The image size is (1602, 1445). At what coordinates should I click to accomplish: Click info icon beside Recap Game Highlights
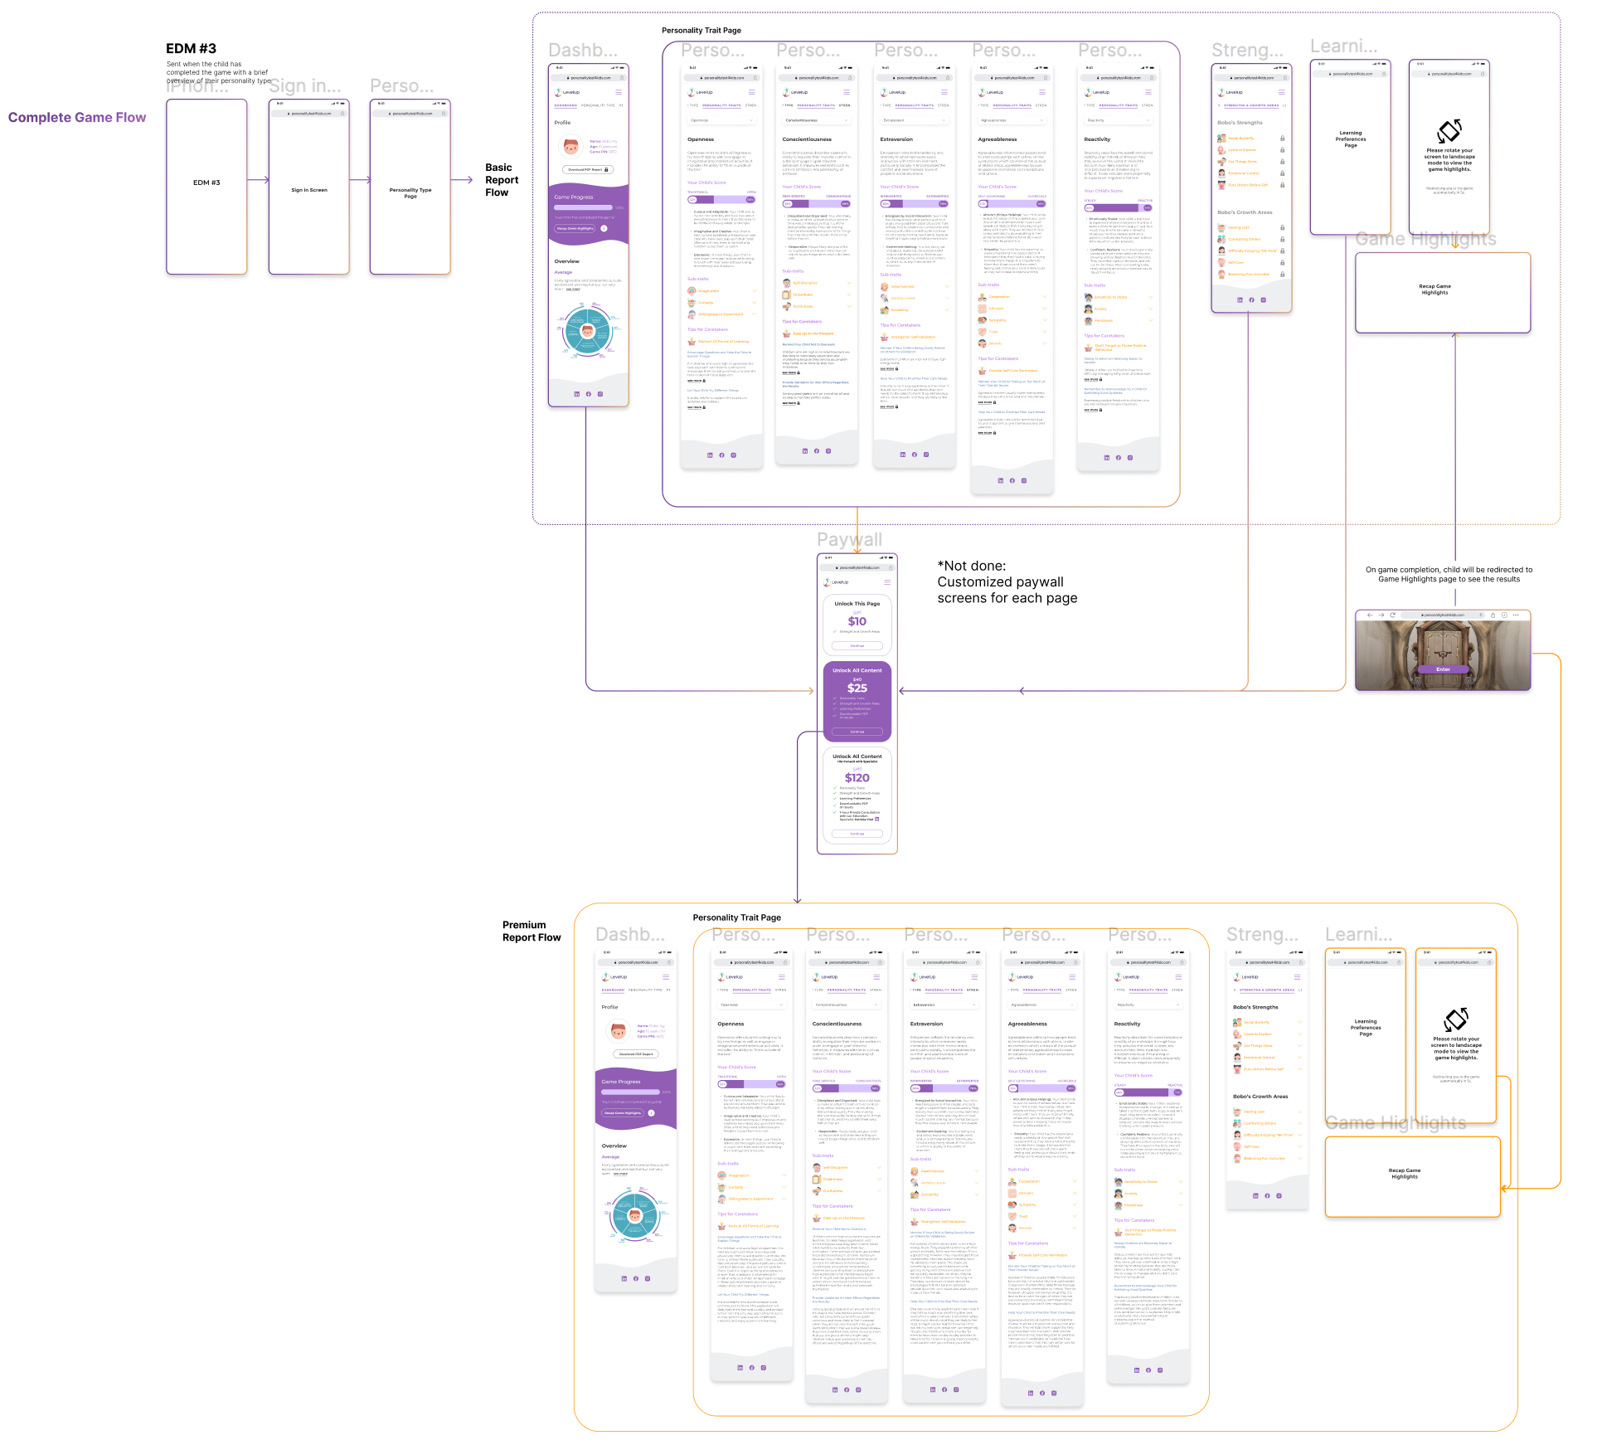(x=604, y=228)
